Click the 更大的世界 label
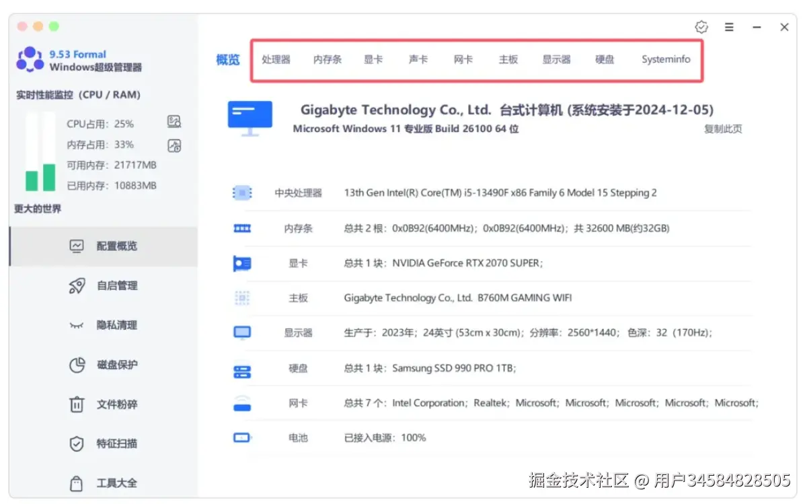The width and height of the screenshot is (805, 504). point(38,209)
